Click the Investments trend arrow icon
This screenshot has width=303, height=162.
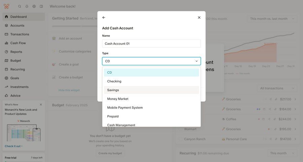coord(6,87)
